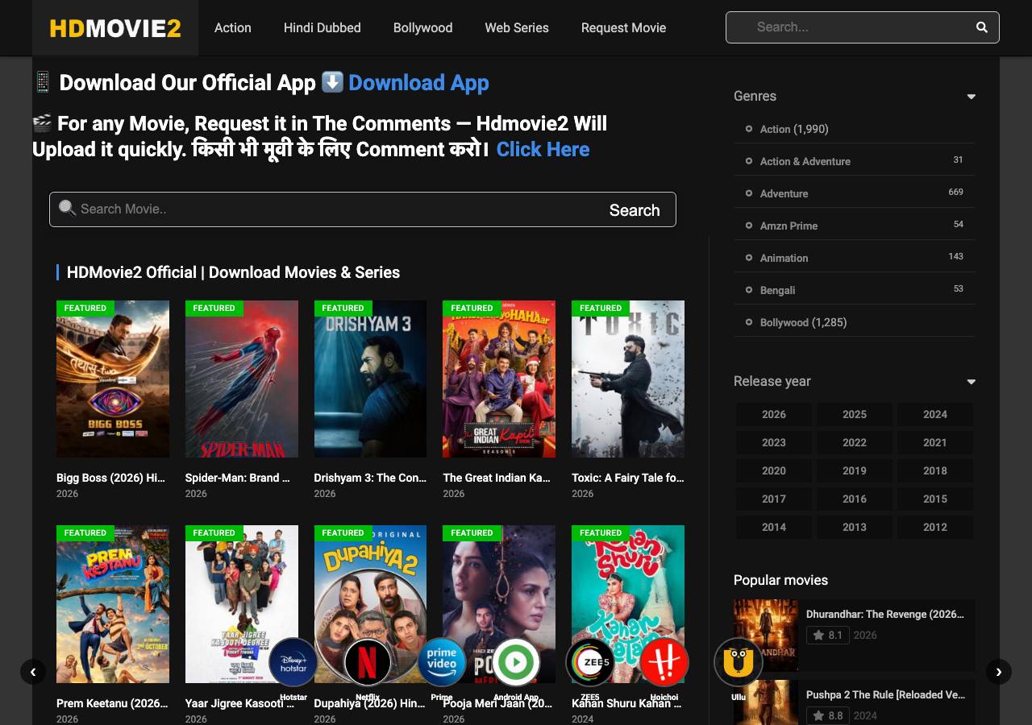Screen dimensions: 1032x725
Task: Focus the Search Movie input field
Action: click(x=339, y=209)
